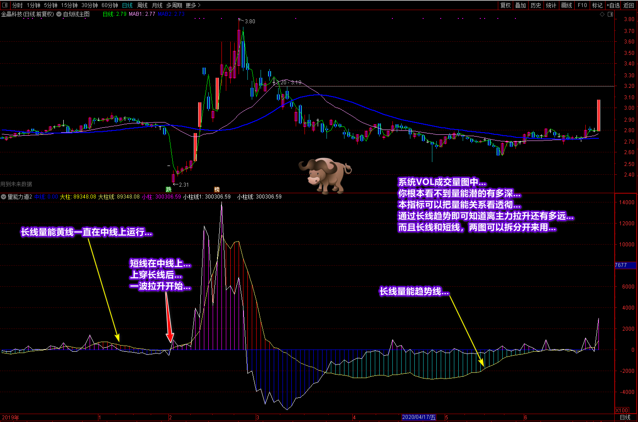This screenshot has height=422, width=638.
Task: Toggle the right side panel icon
Action: click(610, 14)
